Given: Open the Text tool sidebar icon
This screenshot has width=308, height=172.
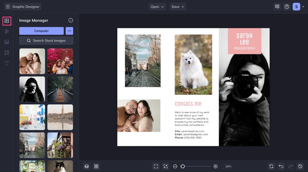Looking at the screenshot, I should click(x=7, y=63).
